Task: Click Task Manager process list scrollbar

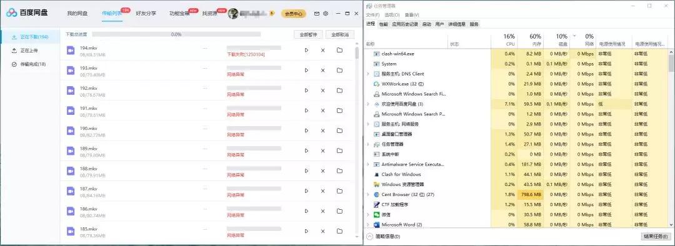Action: (x=671, y=63)
